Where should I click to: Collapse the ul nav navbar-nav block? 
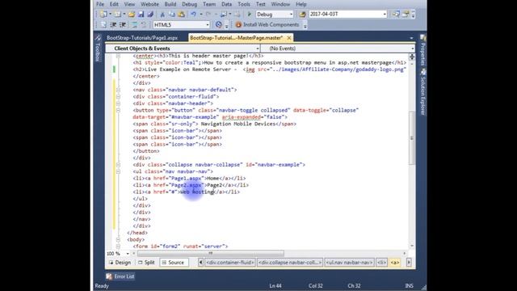tap(118, 171)
